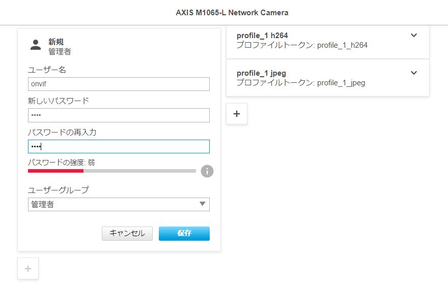Click the profile_1_h264 token text

point(302,45)
